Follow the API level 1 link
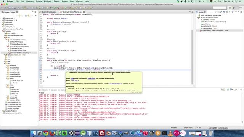This screenshot has height=137, width=244. pyautogui.click(x=75, y=81)
